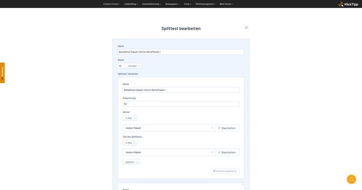Open Ziel des Splittests E-Mail dropdown

[130, 143]
